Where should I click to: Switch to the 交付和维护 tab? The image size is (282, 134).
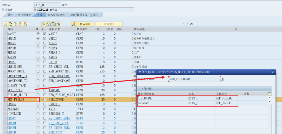click(24, 15)
